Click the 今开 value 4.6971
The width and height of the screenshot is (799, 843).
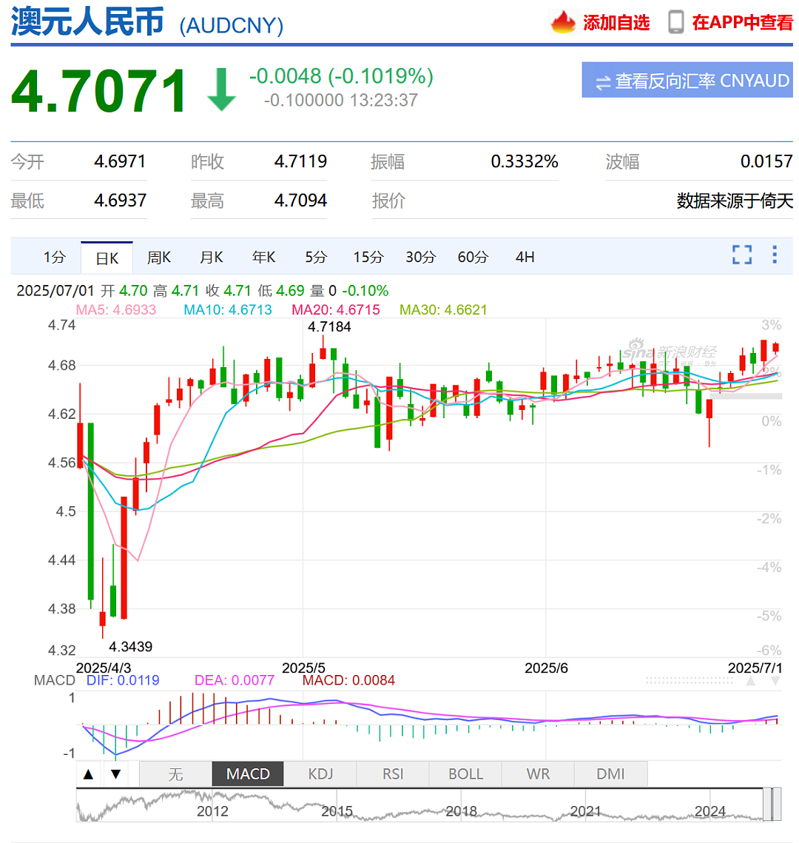click(120, 161)
